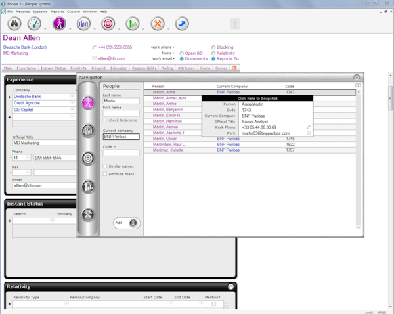
Task: Click the Official Title field MD Marketing
Action: [x=44, y=143]
